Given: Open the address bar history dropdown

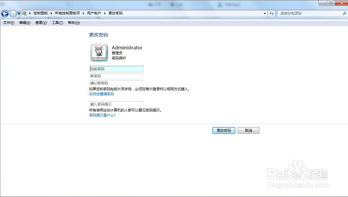Looking at the screenshot, I should pos(265,14).
